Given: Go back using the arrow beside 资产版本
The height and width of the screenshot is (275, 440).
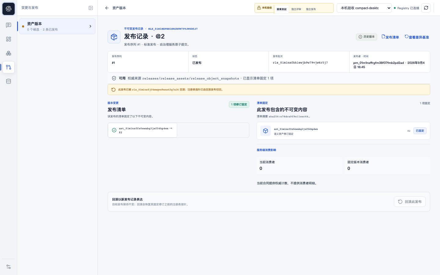Looking at the screenshot, I should 107,8.
